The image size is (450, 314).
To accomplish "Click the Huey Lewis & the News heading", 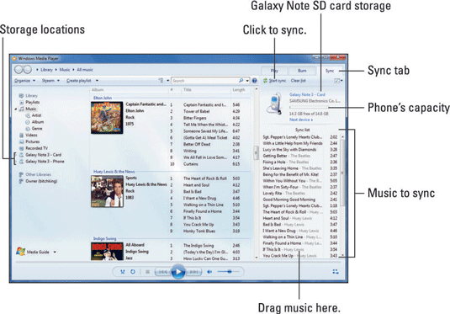I will pos(114,172).
